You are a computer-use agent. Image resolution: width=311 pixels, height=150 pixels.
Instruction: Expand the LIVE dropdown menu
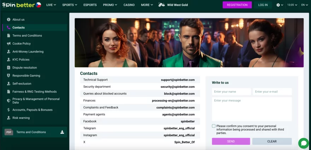51,5
